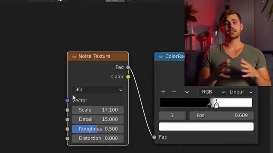This screenshot has height=153, width=273.
Task: Open the Linear interpolation dropdown
Action: coord(240,92)
